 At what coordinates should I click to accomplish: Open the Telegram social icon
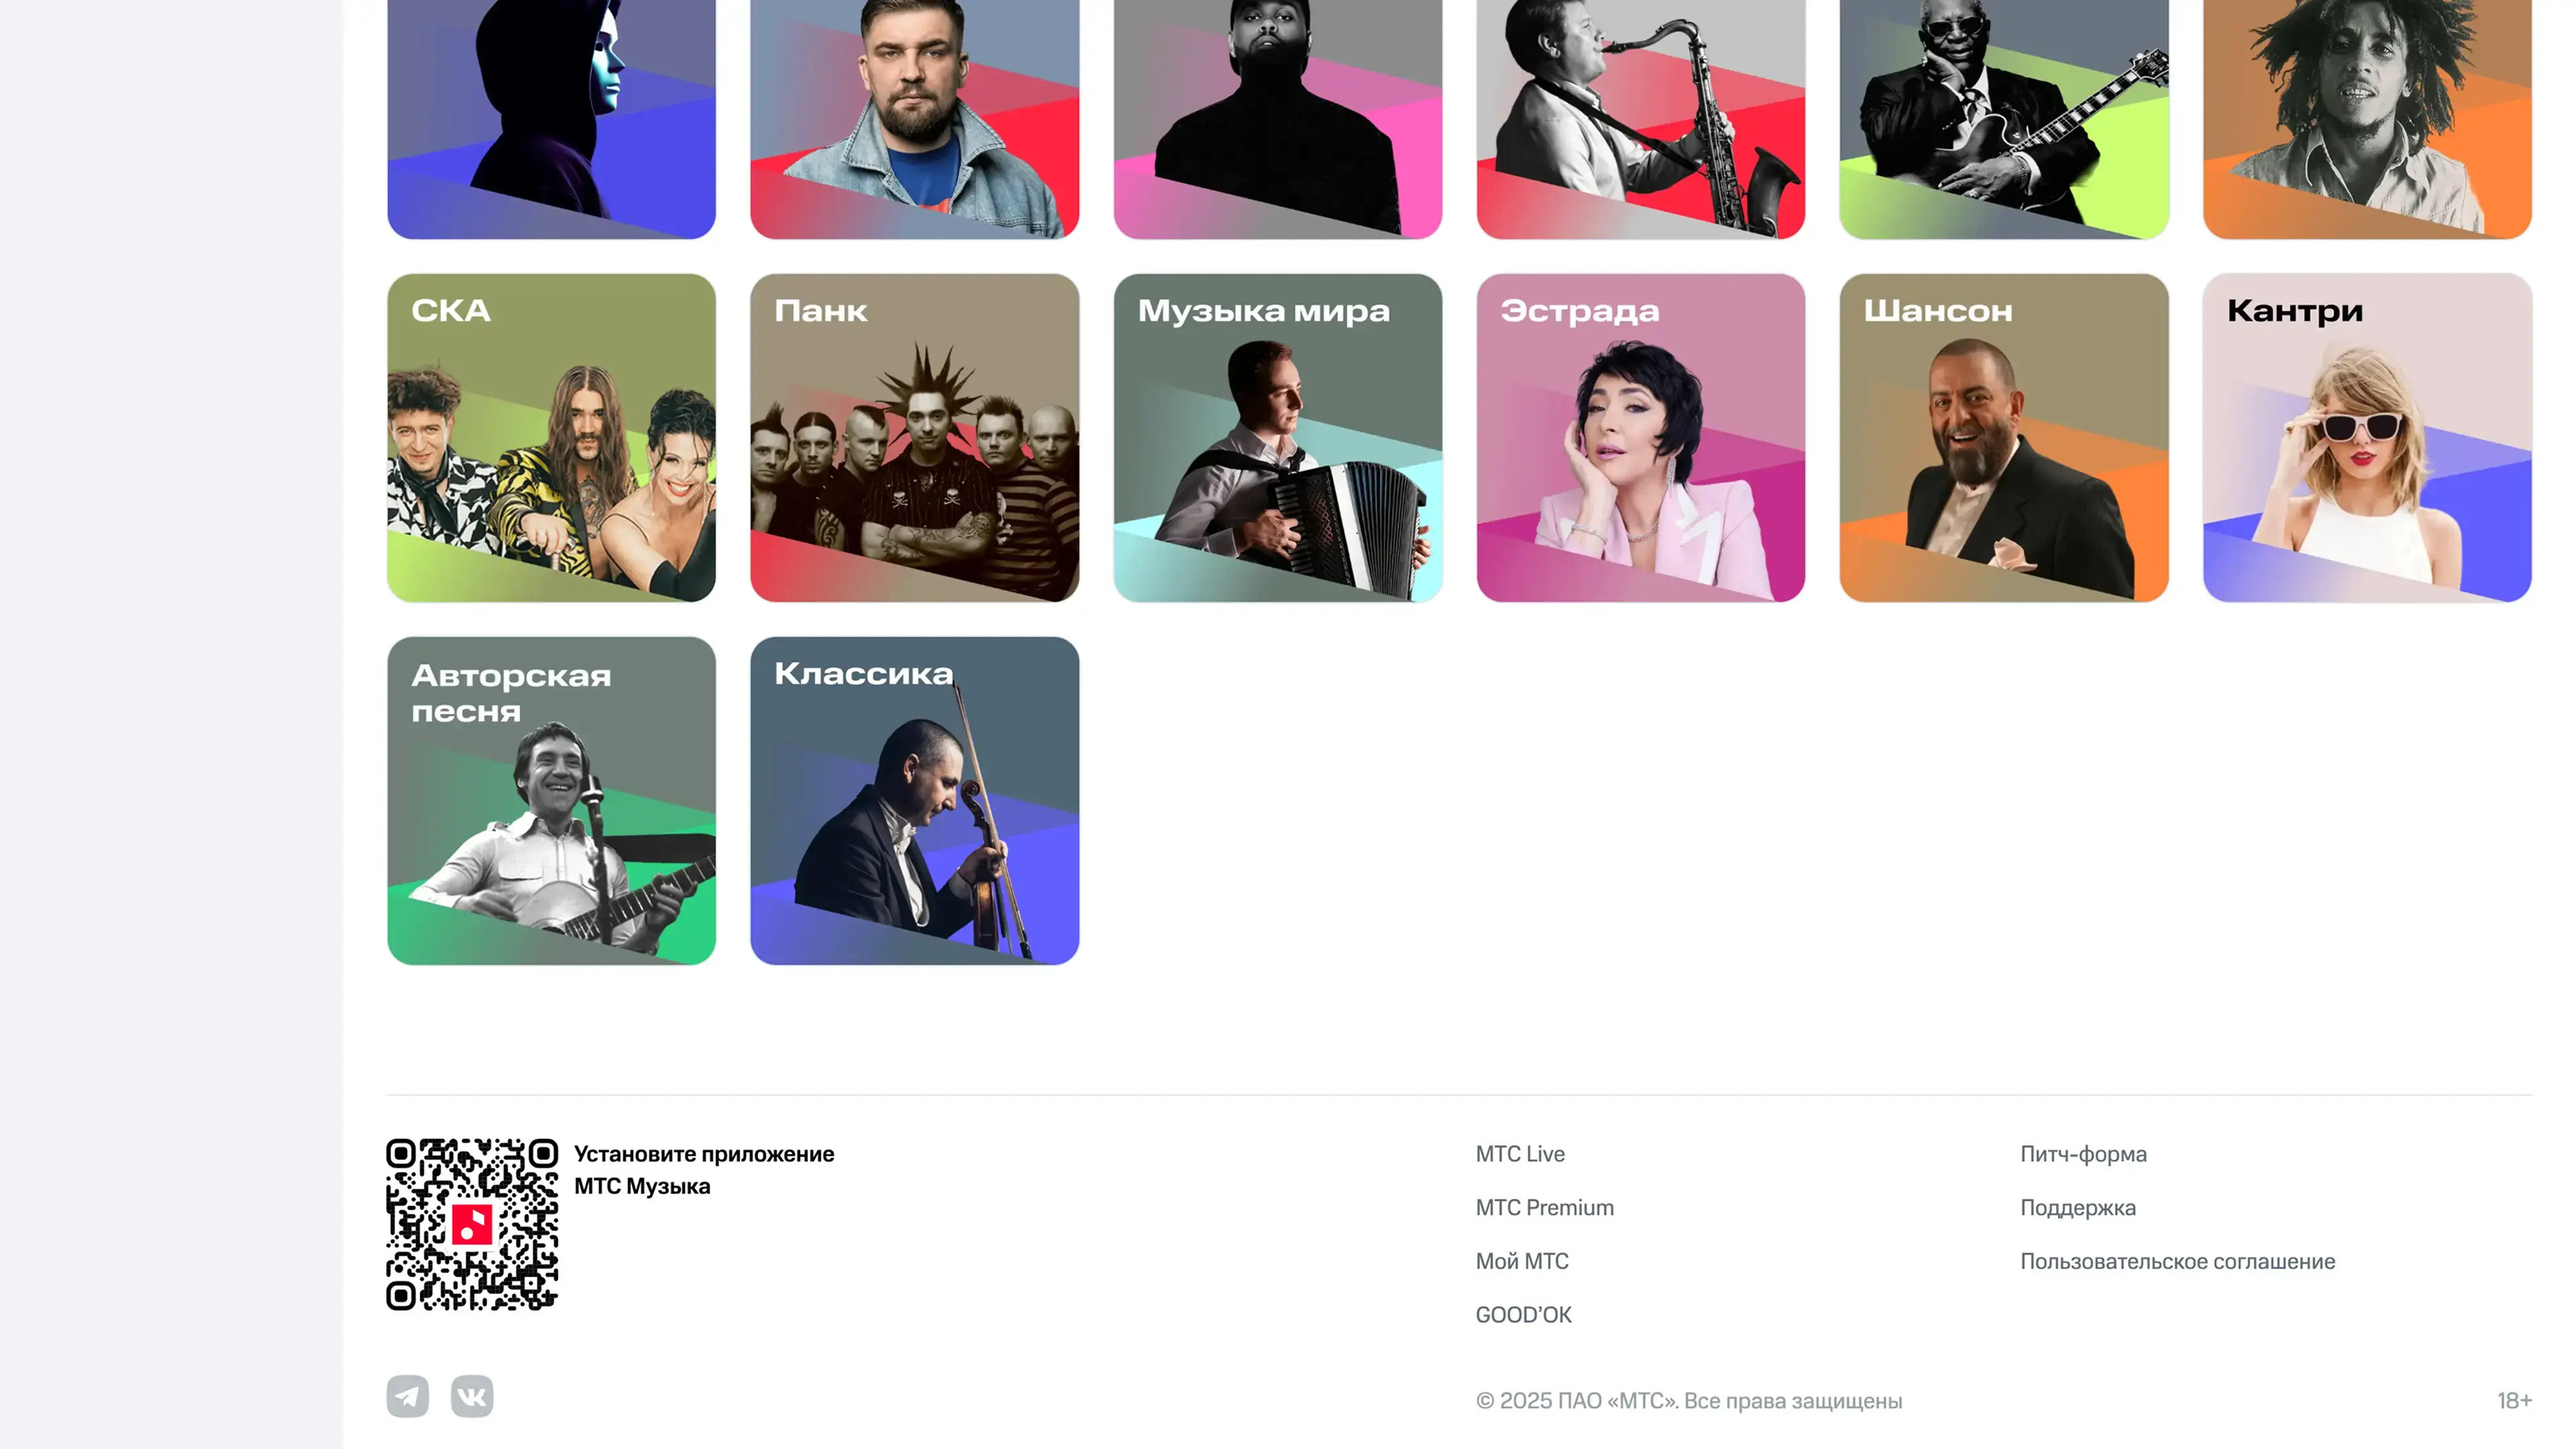407,1396
